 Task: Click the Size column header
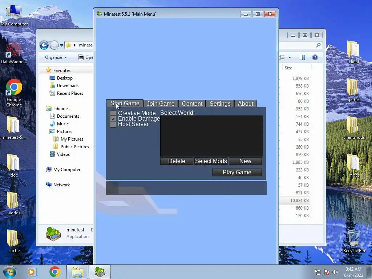288,68
